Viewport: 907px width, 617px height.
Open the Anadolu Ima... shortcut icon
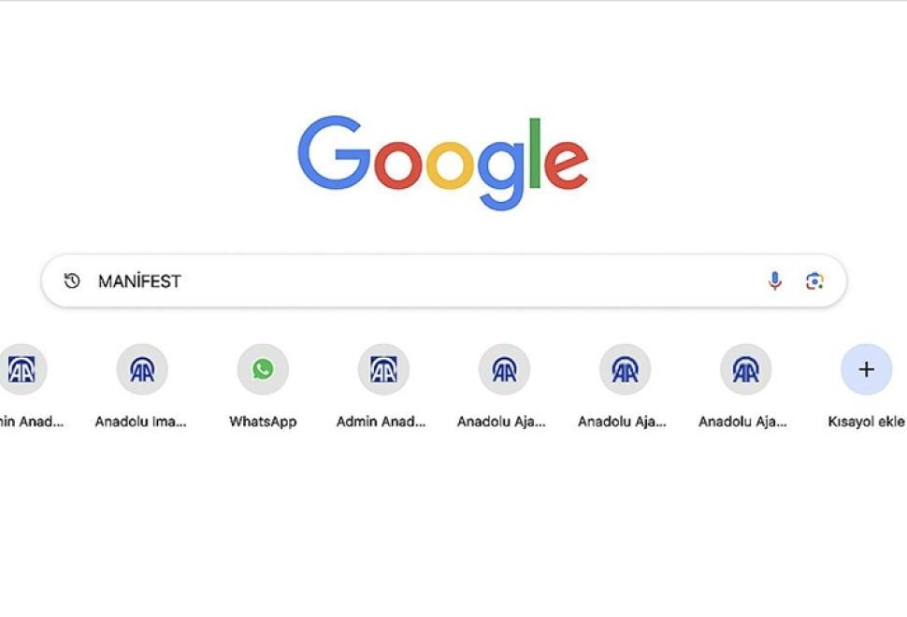(142, 369)
